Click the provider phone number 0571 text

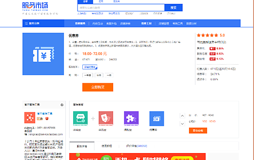[46, 128]
